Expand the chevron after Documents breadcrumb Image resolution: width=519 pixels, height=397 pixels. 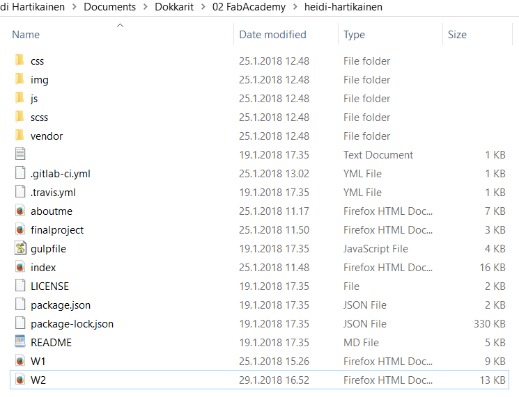pyautogui.click(x=146, y=7)
